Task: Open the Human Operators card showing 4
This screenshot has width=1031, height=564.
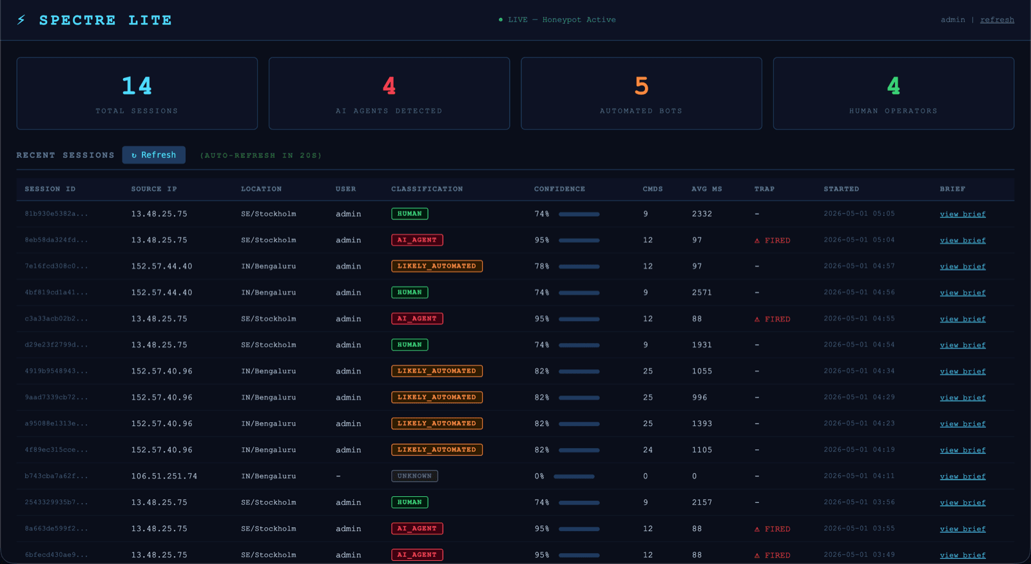Action: (894, 93)
